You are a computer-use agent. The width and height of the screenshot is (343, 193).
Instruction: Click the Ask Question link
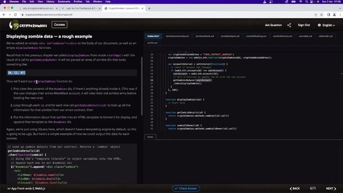pos(273,25)
